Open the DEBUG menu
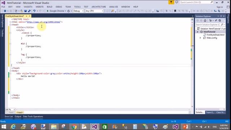This screenshot has height=130, width=231. 59,7
